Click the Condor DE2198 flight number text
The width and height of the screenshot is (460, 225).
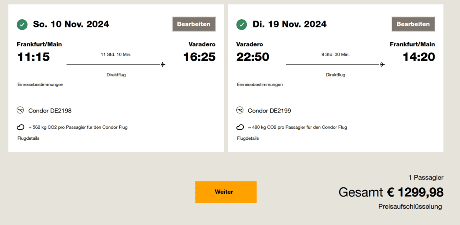coord(50,111)
